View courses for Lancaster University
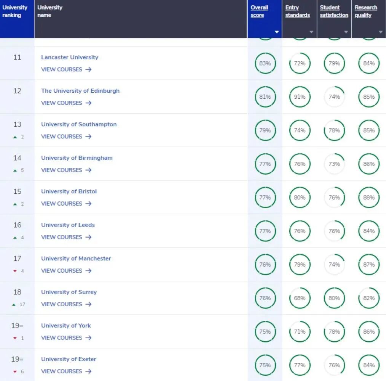Image resolution: width=386 pixels, height=381 pixels. pos(66,69)
